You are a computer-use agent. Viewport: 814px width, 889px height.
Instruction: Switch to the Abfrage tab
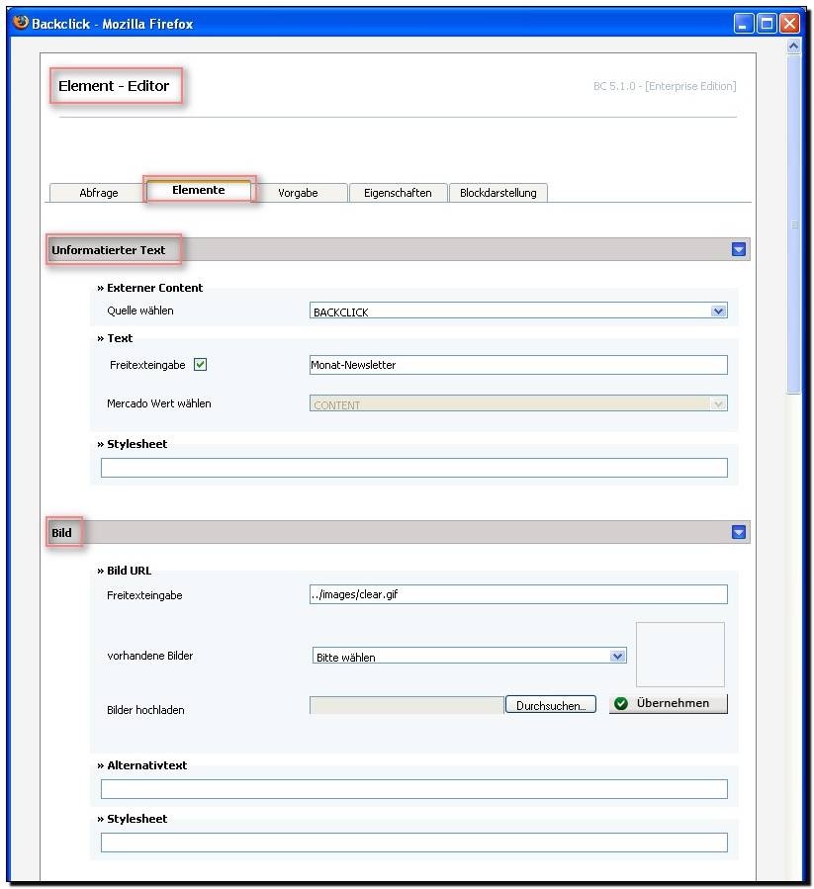tap(98, 193)
